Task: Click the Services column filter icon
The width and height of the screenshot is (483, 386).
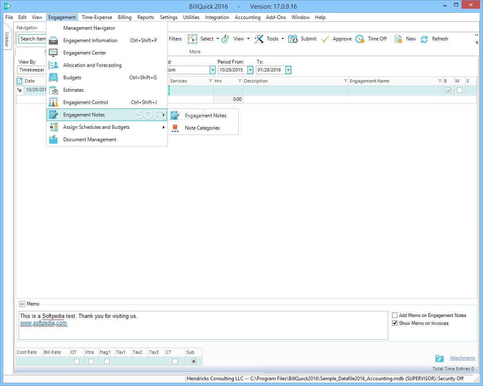Action: (210, 81)
